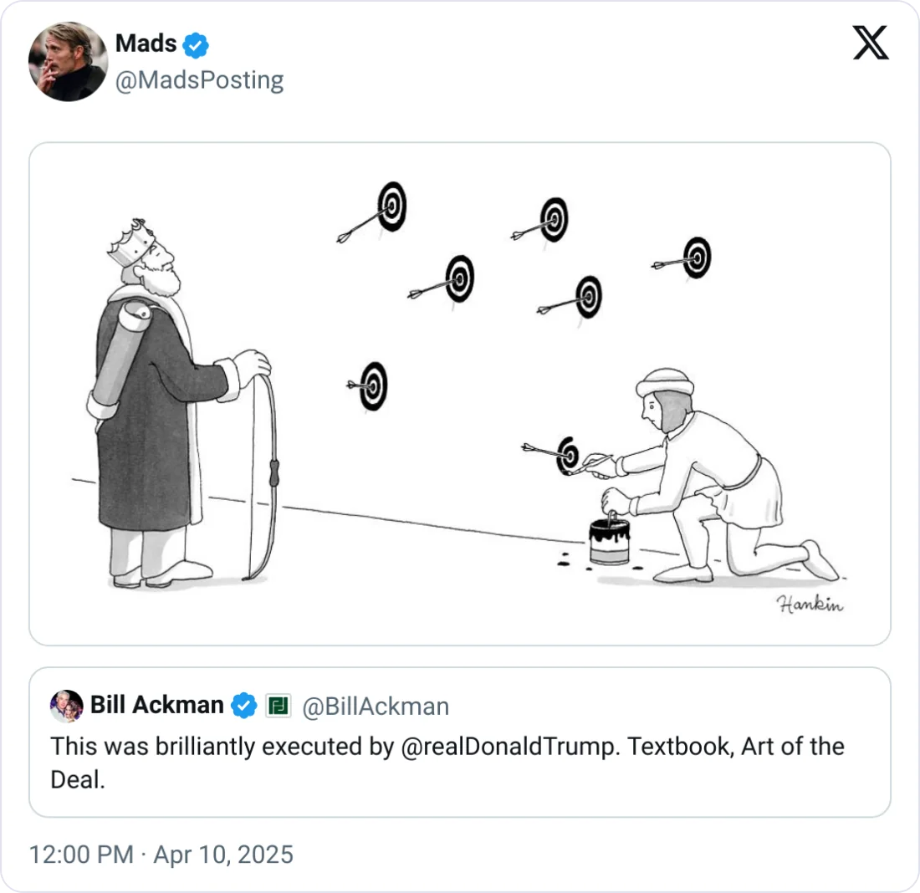Viewport: 920px width, 893px height.
Task: Open Mads' profile picture
Action: click(68, 61)
